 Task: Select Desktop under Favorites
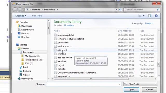25,33
